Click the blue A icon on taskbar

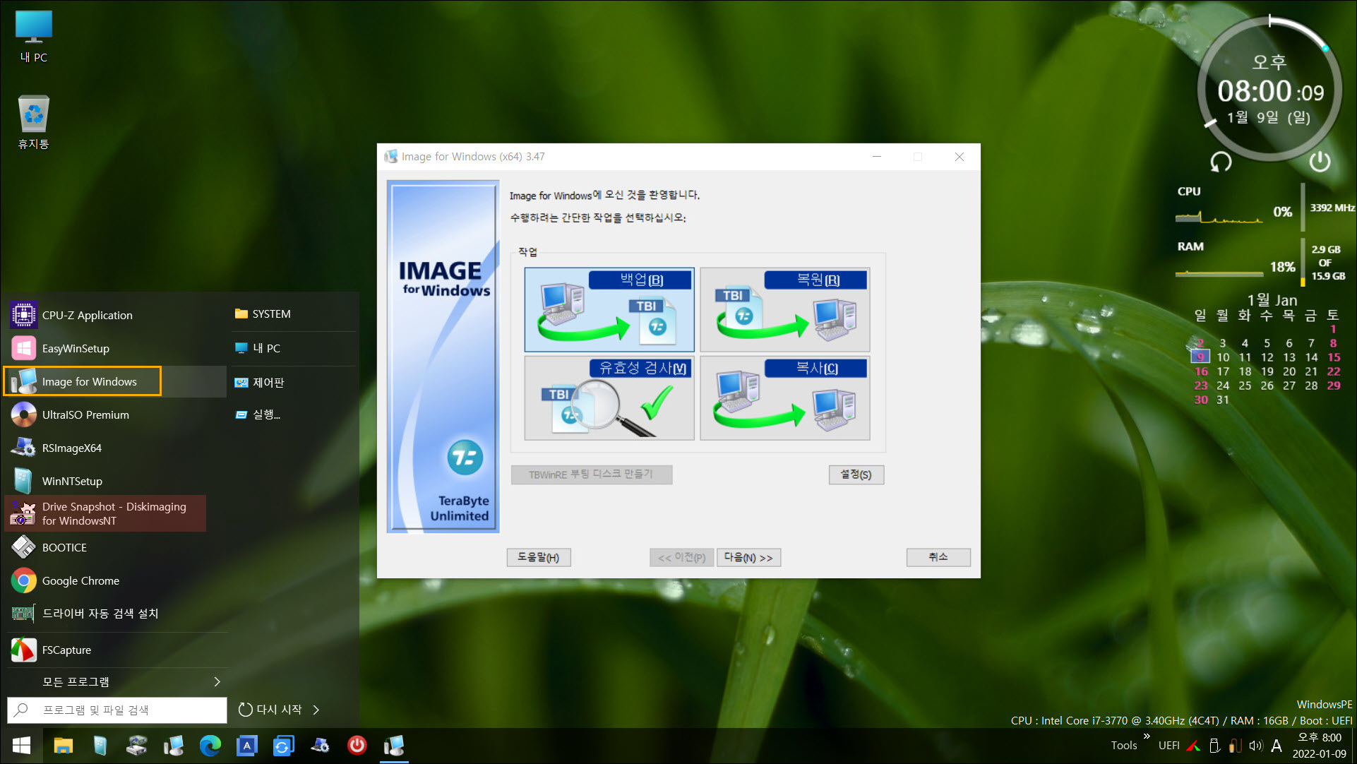(247, 746)
